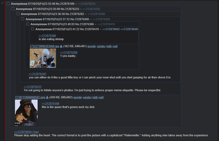The width and height of the screenshot is (219, 141).
Task: Tick the checkbox for post No.212876233
Action: (13, 9)
